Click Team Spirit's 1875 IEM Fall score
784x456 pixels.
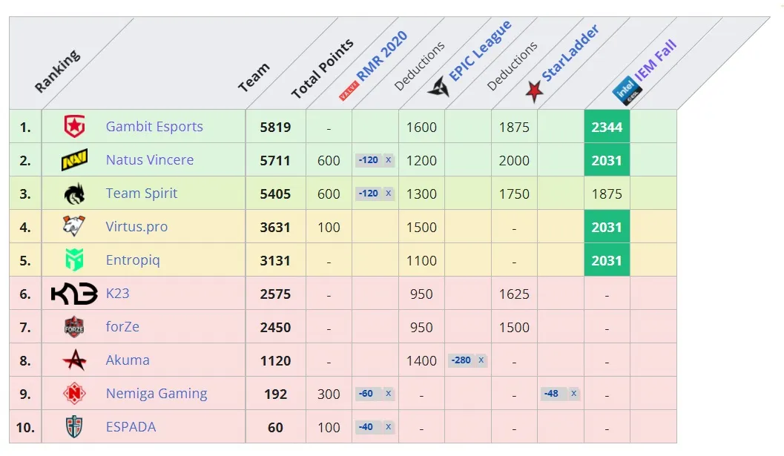tap(607, 194)
